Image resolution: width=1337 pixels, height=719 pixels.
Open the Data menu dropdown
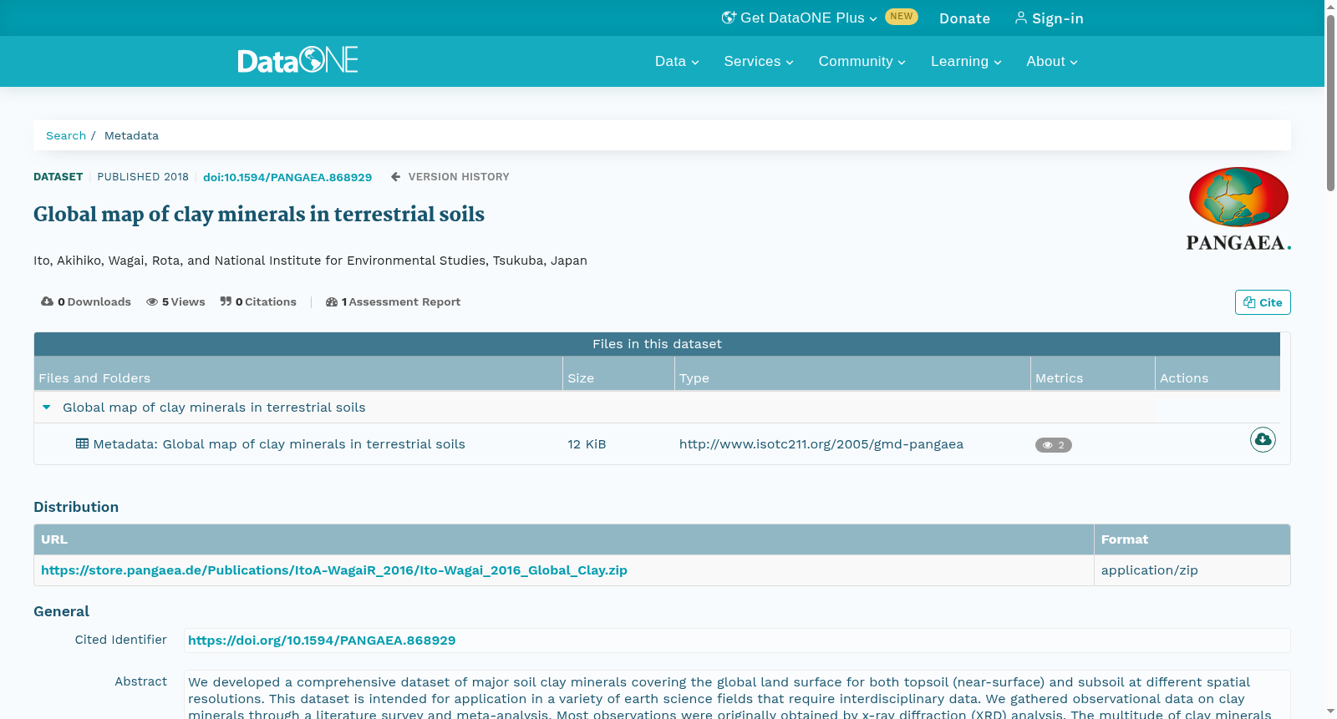click(677, 61)
